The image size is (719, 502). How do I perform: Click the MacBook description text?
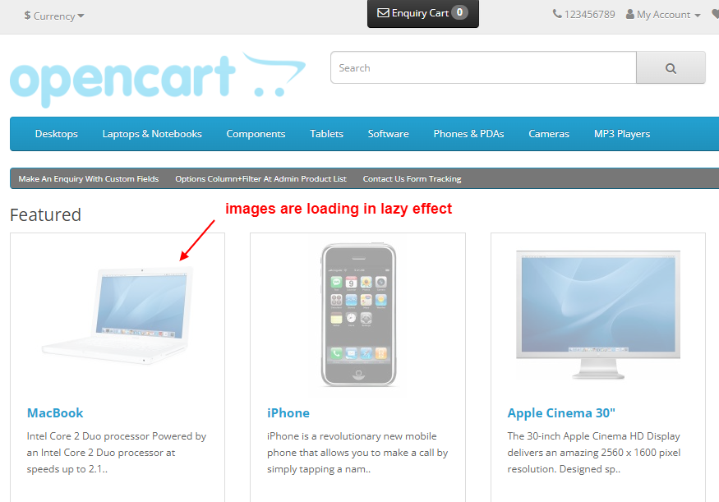pyautogui.click(x=117, y=453)
